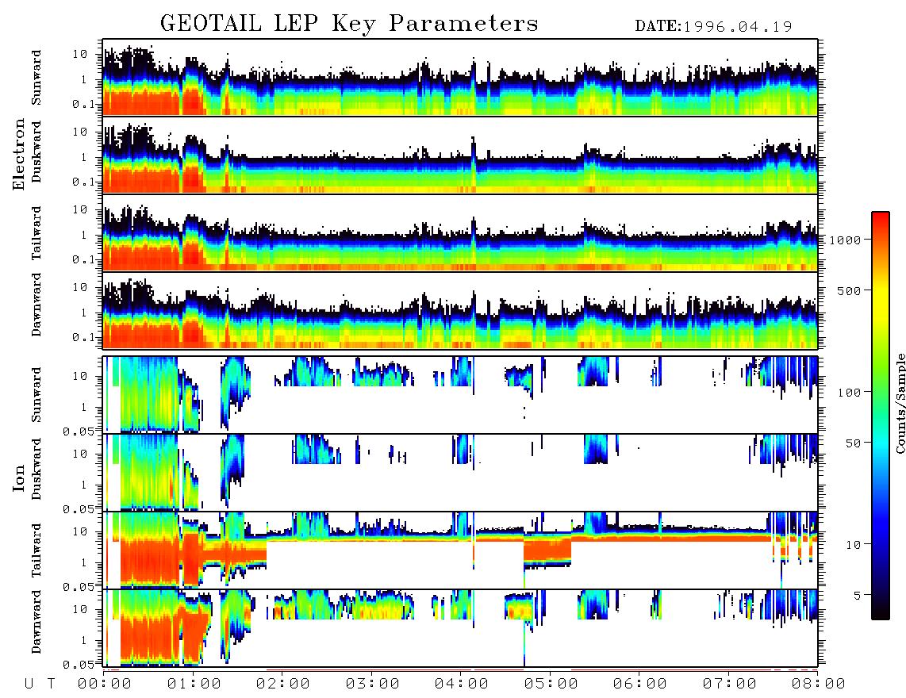
Task: Open the Electron Sunward spectrogram panel
Action: 460,78
